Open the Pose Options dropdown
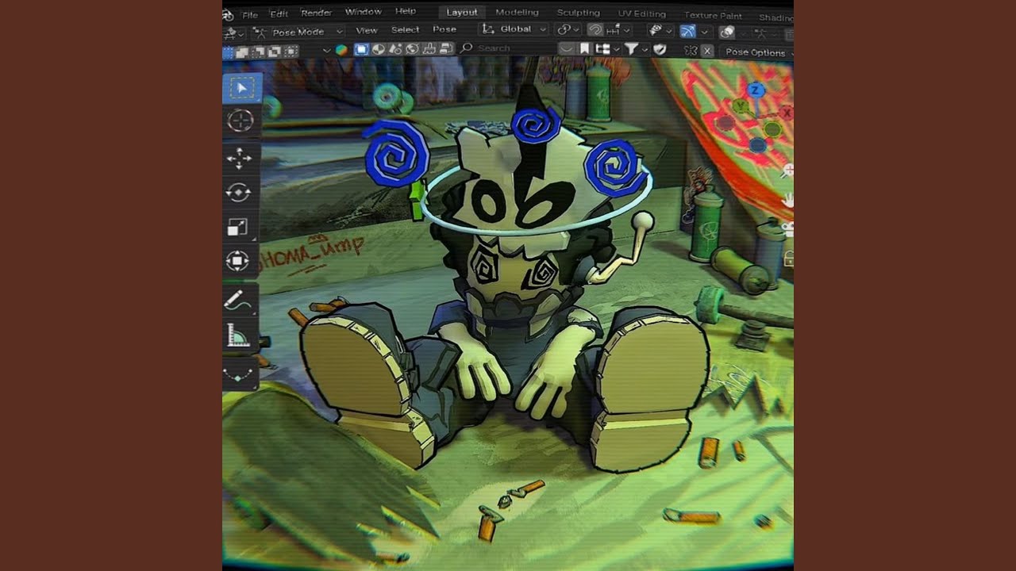This screenshot has height=571, width=1016. pos(758,52)
